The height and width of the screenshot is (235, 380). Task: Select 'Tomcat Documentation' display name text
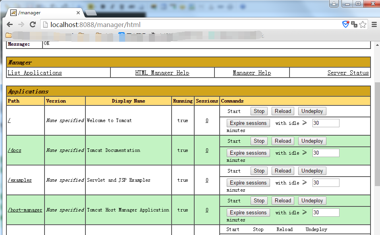point(114,150)
